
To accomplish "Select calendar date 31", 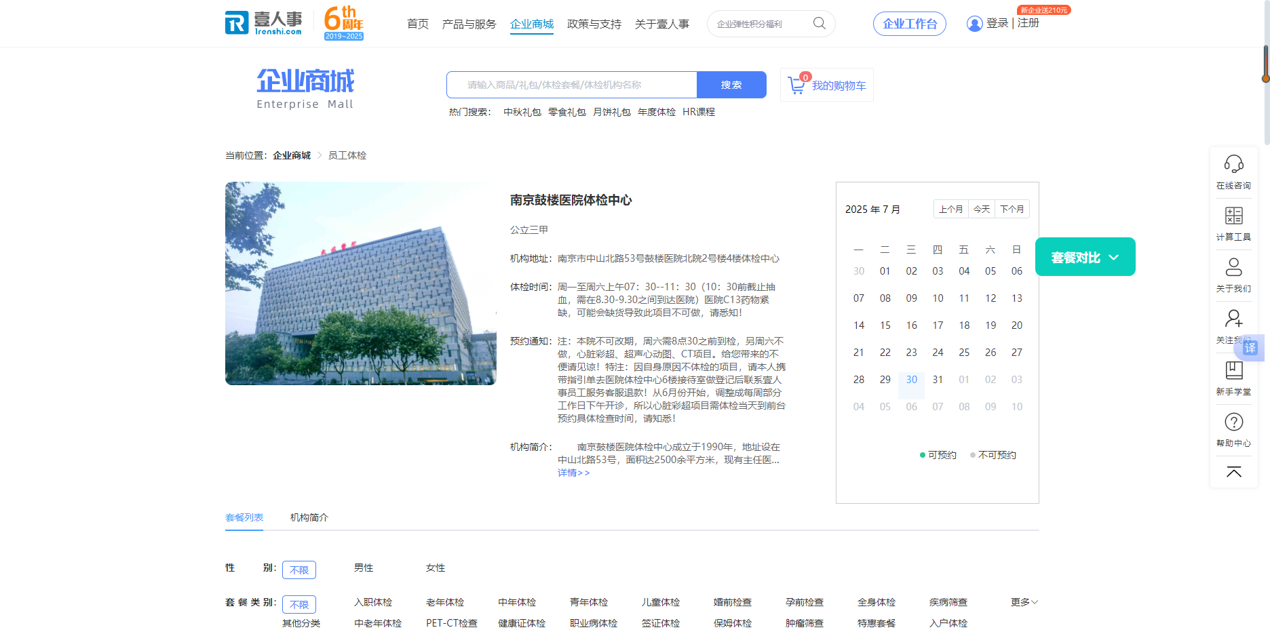I will coord(938,380).
